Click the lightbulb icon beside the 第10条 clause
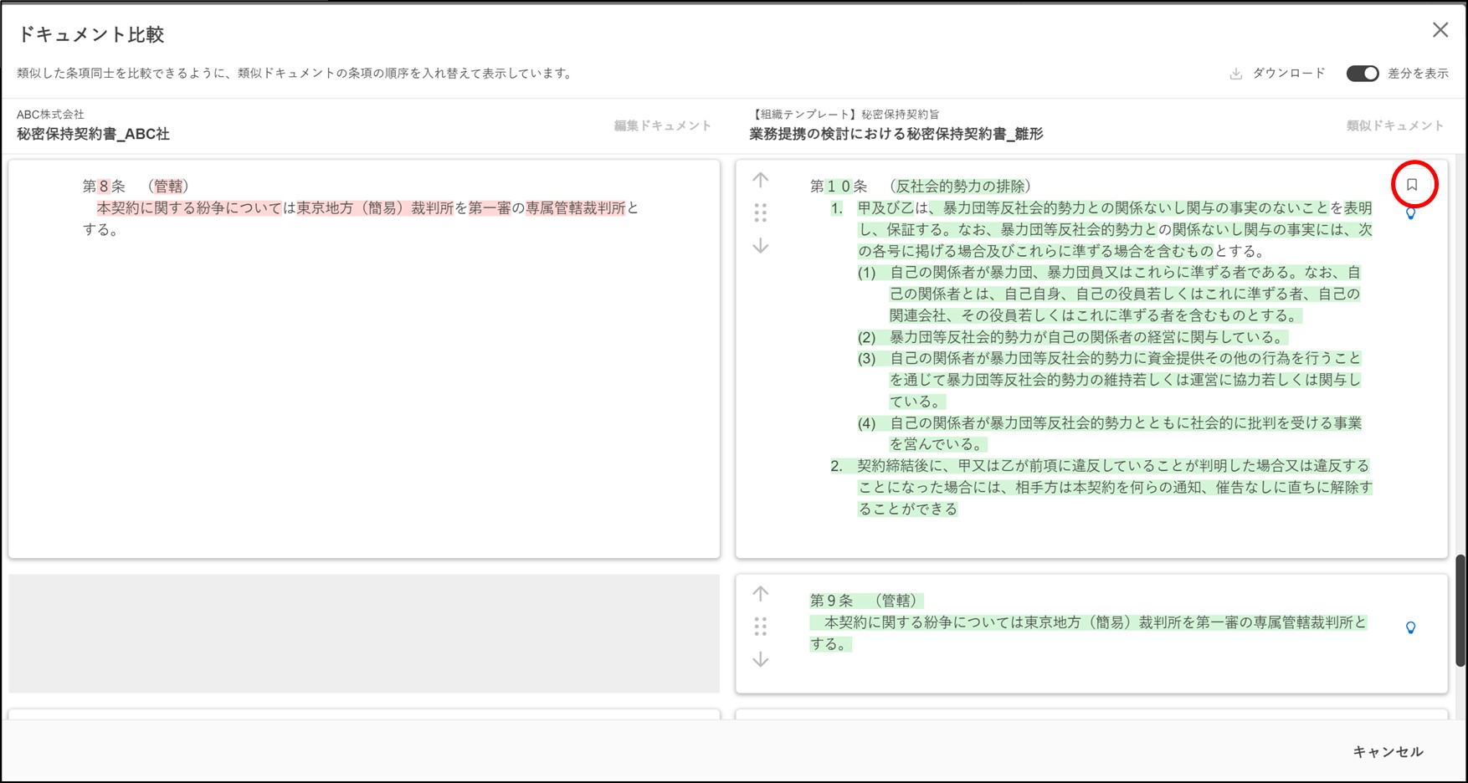This screenshot has height=783, width=1468. click(x=1410, y=214)
